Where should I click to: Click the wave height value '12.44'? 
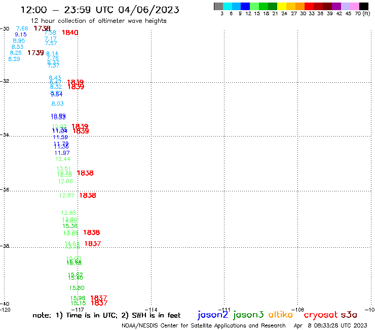63,159
